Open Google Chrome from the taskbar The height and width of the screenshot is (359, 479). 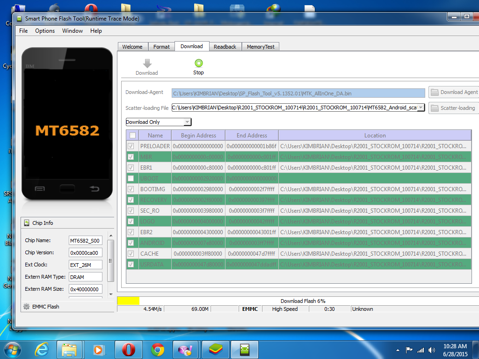(158, 349)
